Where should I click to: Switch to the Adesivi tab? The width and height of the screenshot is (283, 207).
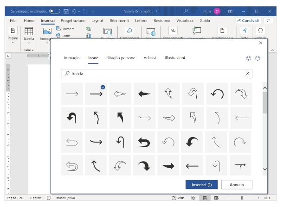pos(150,58)
